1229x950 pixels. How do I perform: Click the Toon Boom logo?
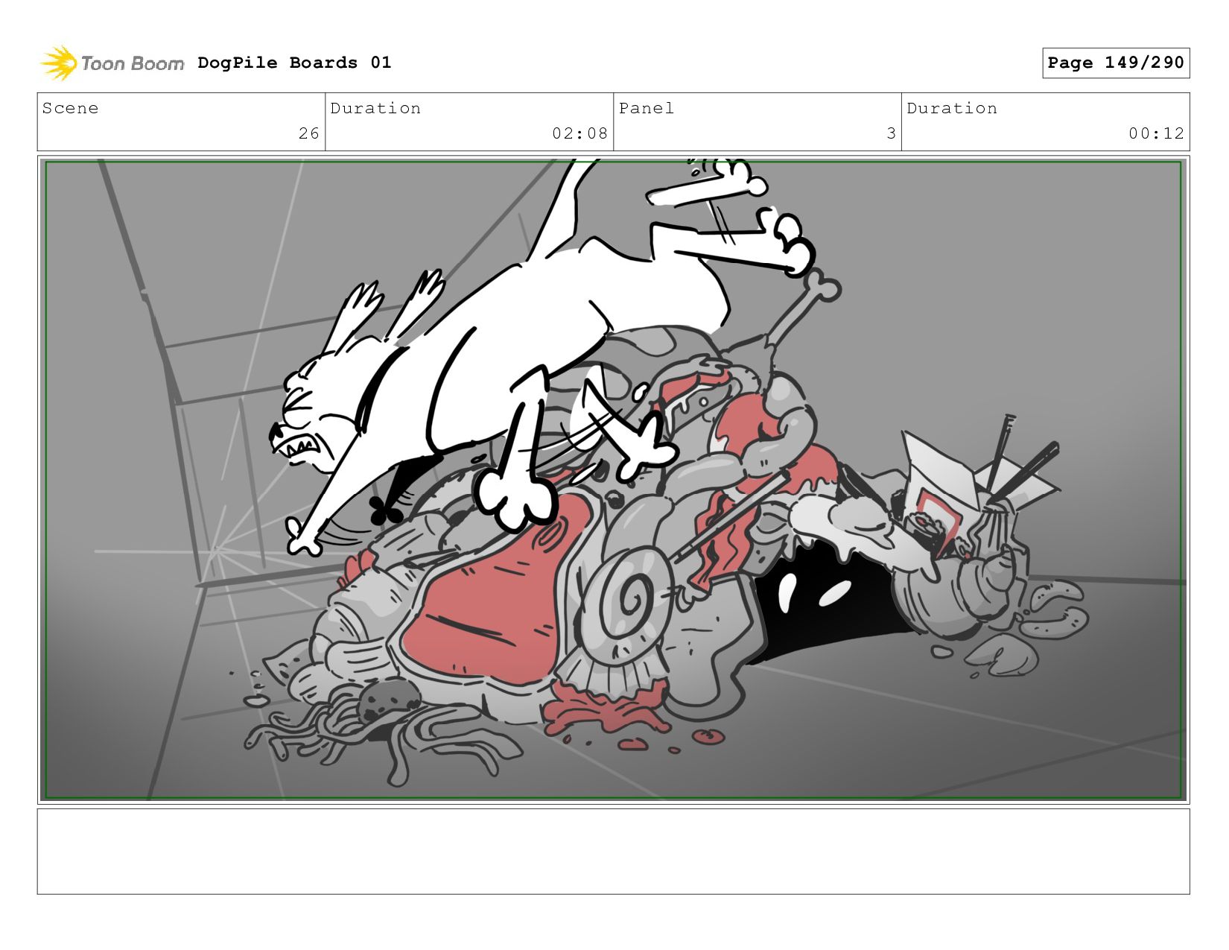pyautogui.click(x=112, y=63)
